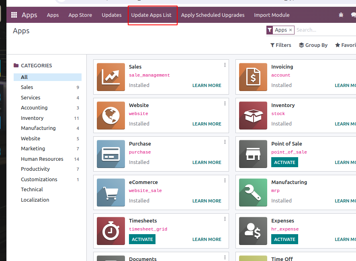This screenshot has height=261, width=356.
Task: Select the All category
Action: pyautogui.click(x=47, y=77)
